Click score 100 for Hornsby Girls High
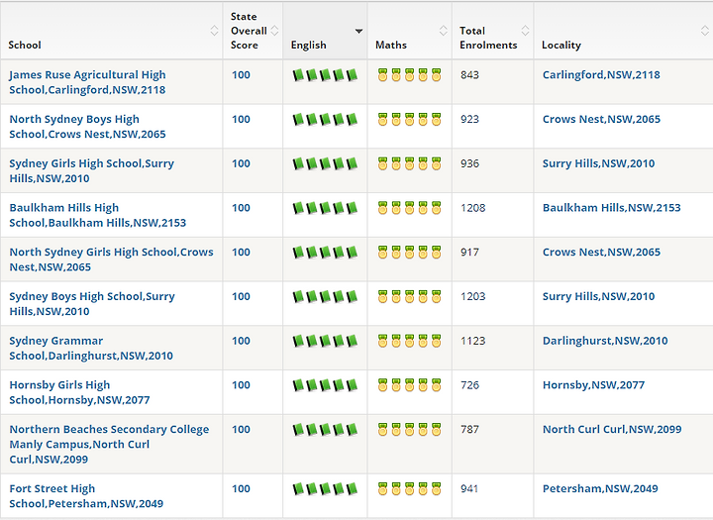This screenshot has height=520, width=713. click(241, 385)
